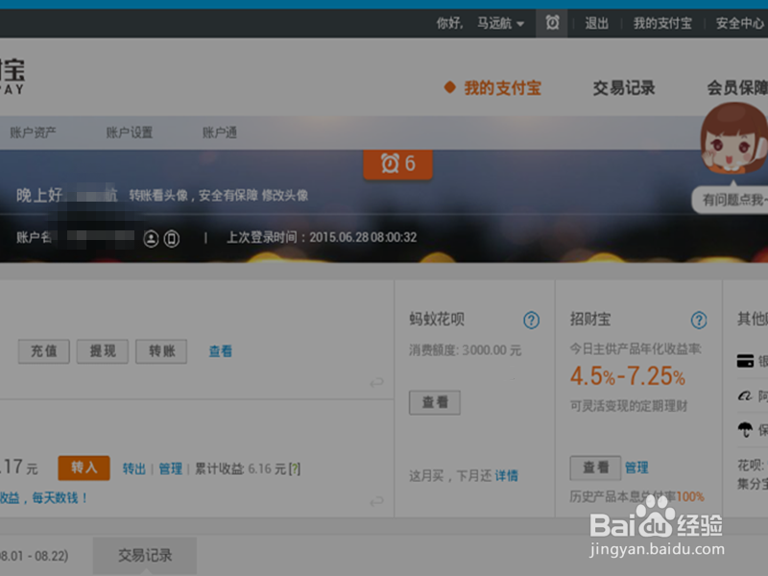Viewport: 768px width, 576px height.
Task: Click the mobile phone binding icon
Action: pos(172,238)
